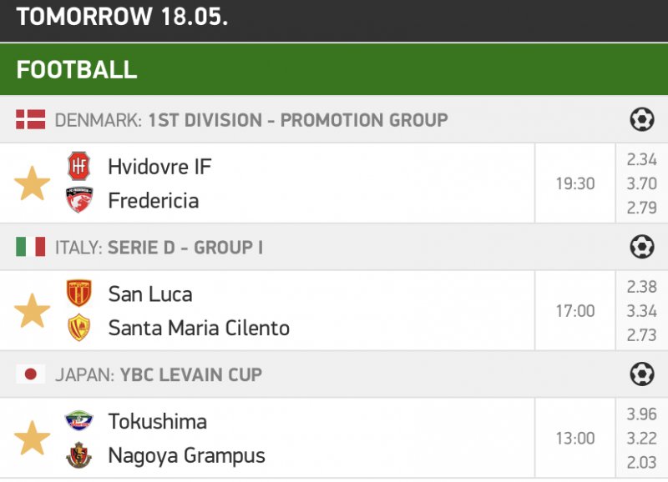Viewport: 668px width, 482px height.
Task: Toggle favorite star for Hvidovre IF match
Action: click(33, 183)
